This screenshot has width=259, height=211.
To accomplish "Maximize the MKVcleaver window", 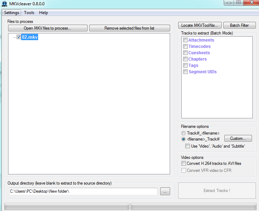I will tap(238, 2).
